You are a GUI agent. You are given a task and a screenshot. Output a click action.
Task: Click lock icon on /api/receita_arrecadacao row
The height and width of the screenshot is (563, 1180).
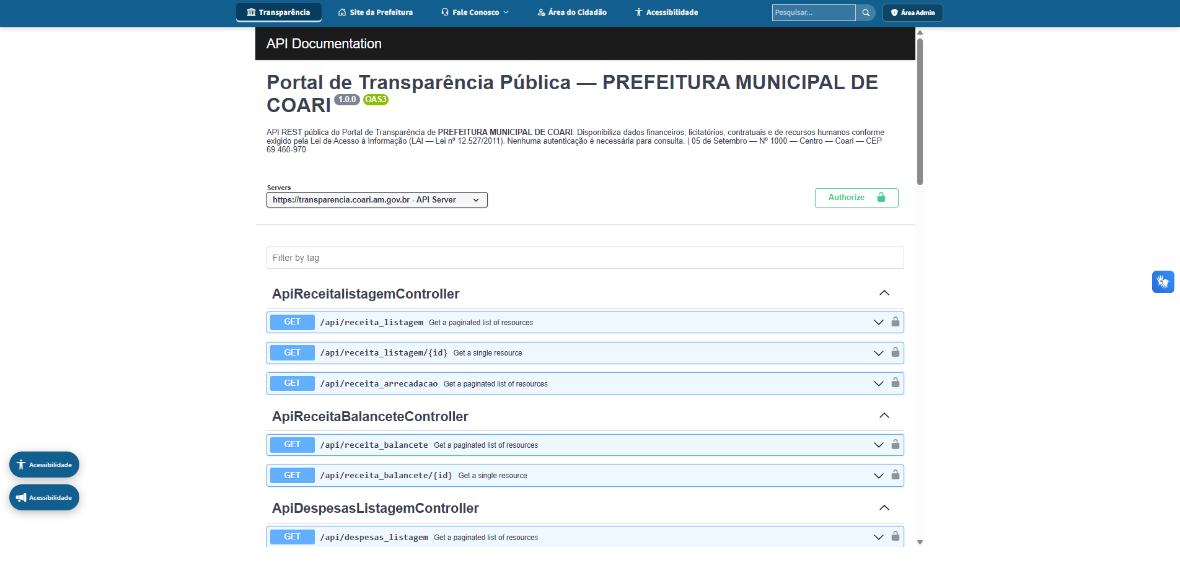[896, 383]
